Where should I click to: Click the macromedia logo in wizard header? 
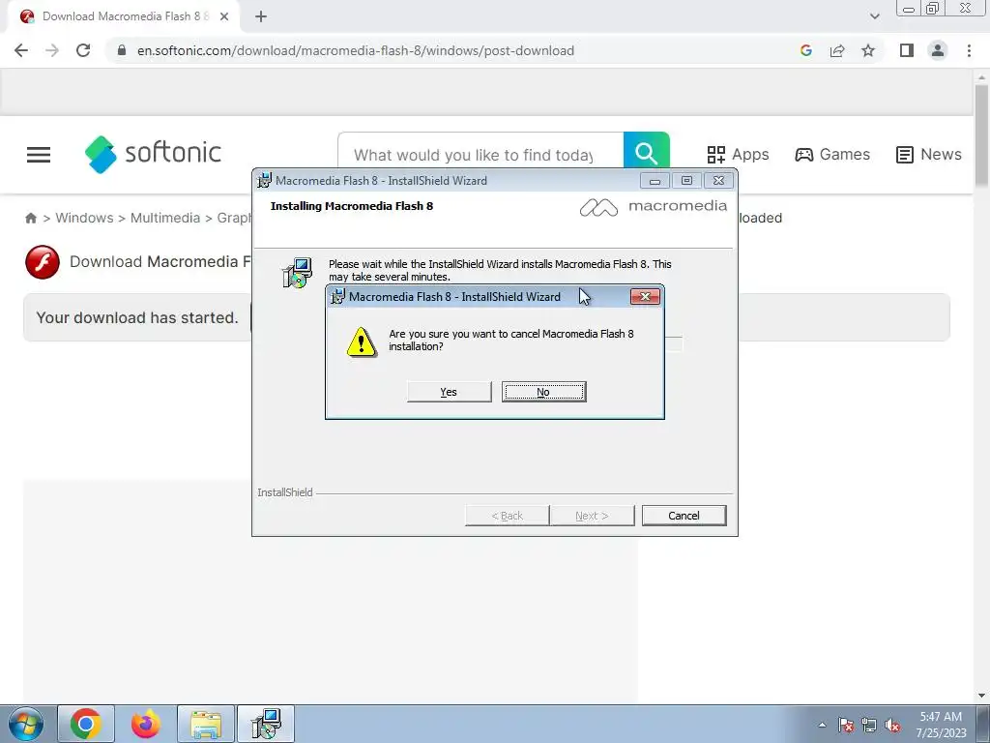(653, 207)
